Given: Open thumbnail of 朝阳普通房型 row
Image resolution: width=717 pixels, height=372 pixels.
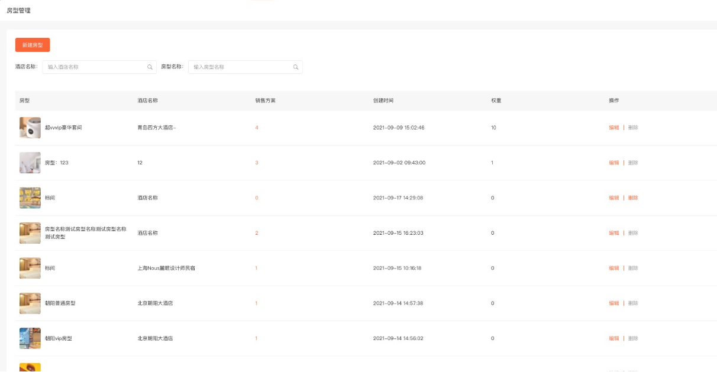Looking at the screenshot, I should coord(30,303).
